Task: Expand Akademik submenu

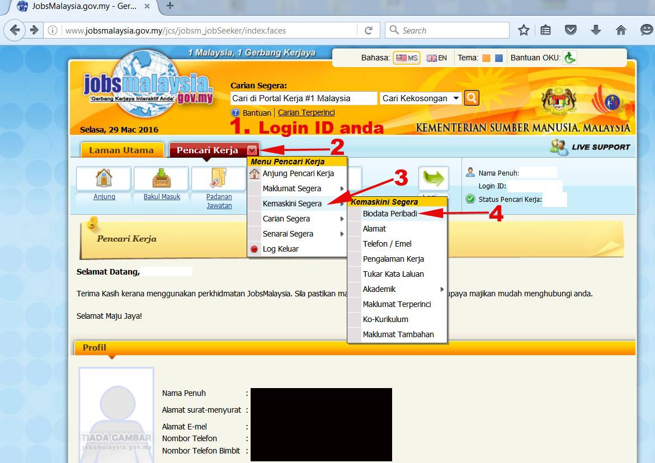Action: click(x=442, y=289)
